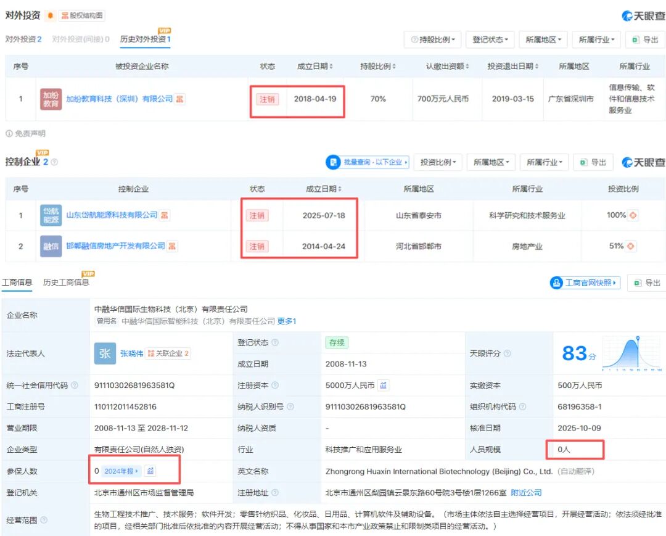Click the orange icon beside 51% investment ratio
The height and width of the screenshot is (536, 666).
point(631,246)
